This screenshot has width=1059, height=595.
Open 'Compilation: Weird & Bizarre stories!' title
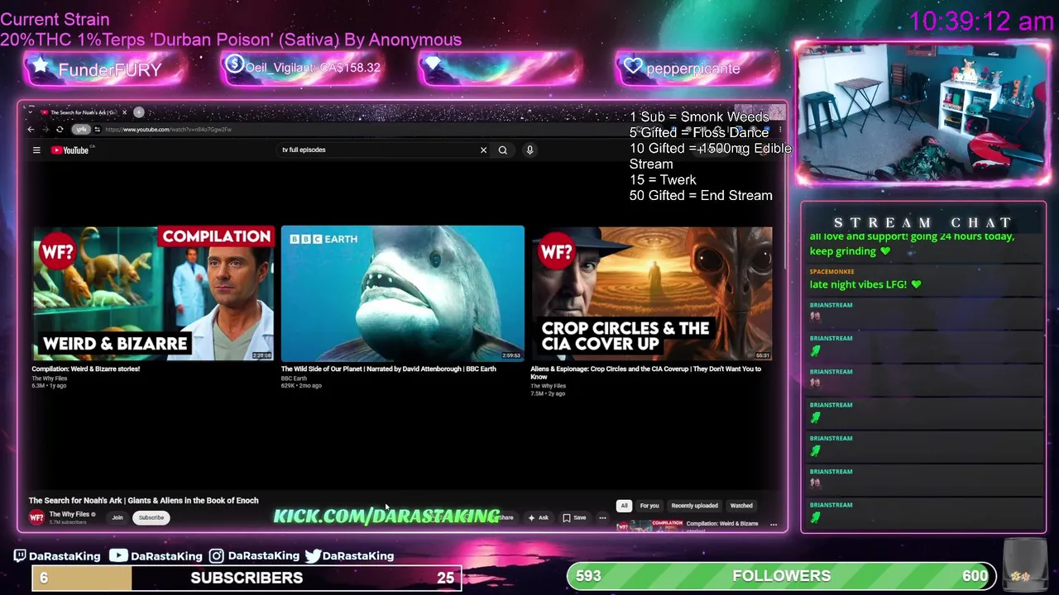tap(86, 369)
